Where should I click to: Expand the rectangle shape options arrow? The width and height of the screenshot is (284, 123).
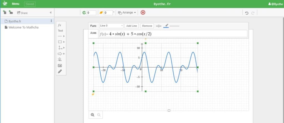click(x=64, y=42)
